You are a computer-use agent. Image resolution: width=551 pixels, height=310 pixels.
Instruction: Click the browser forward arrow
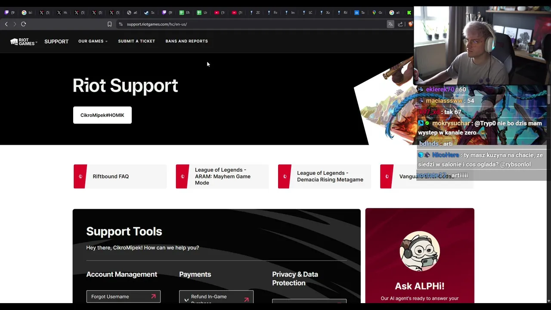coord(15,24)
